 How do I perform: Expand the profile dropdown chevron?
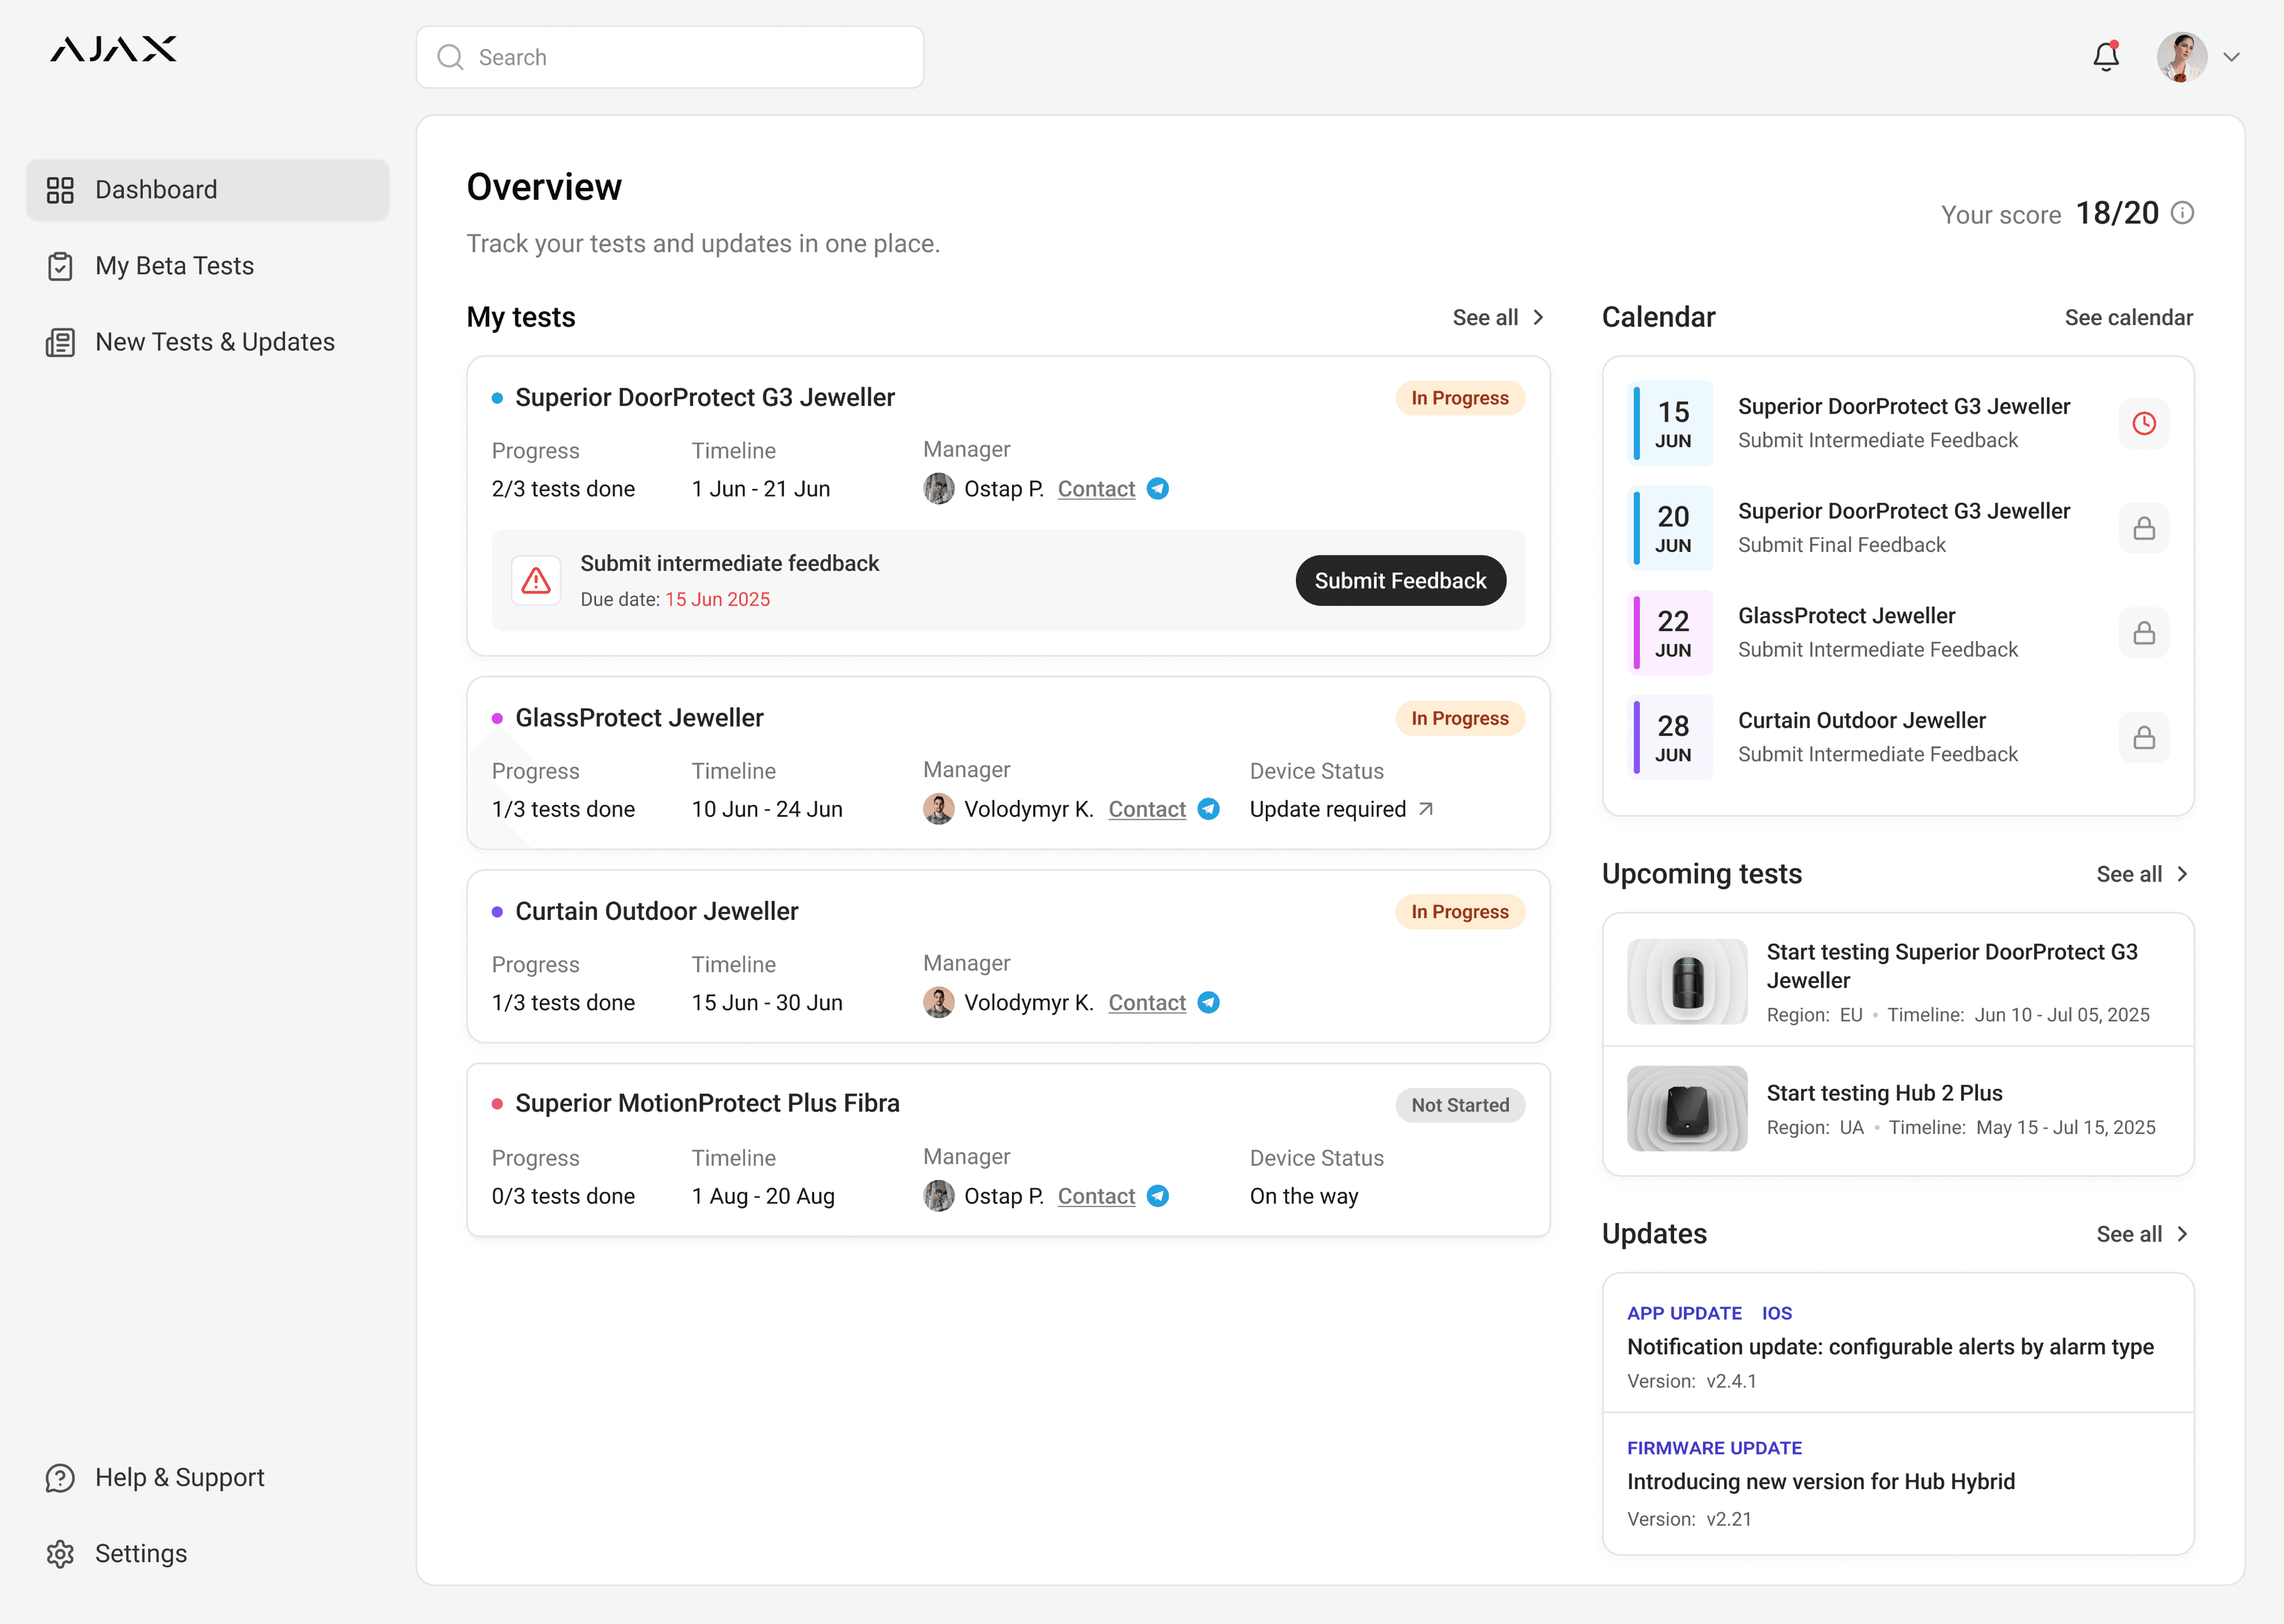(2232, 57)
